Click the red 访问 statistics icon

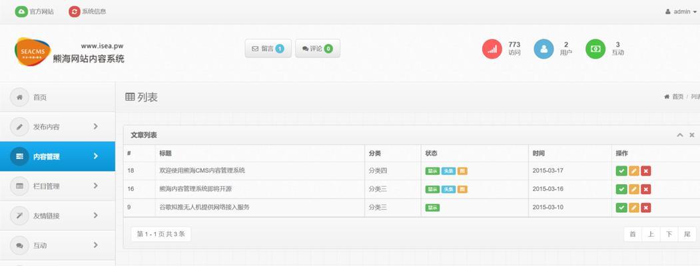click(x=492, y=49)
